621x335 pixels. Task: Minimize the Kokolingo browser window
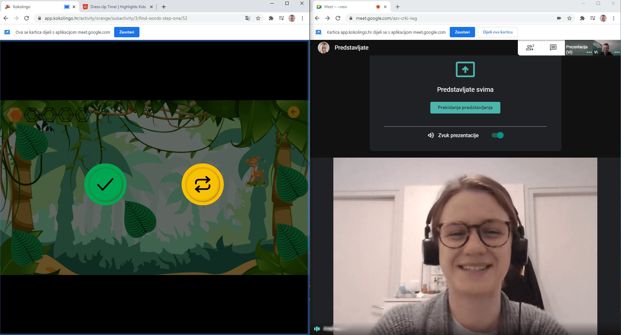coord(272,3)
